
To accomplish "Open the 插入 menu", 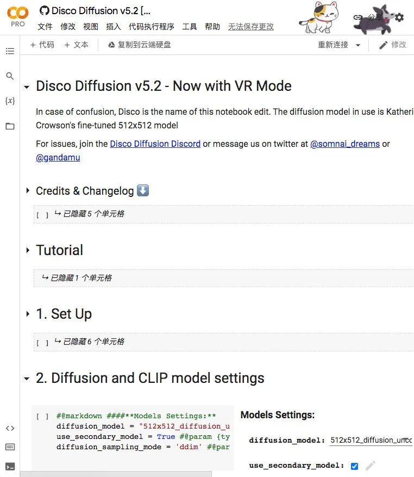I will pyautogui.click(x=114, y=27).
